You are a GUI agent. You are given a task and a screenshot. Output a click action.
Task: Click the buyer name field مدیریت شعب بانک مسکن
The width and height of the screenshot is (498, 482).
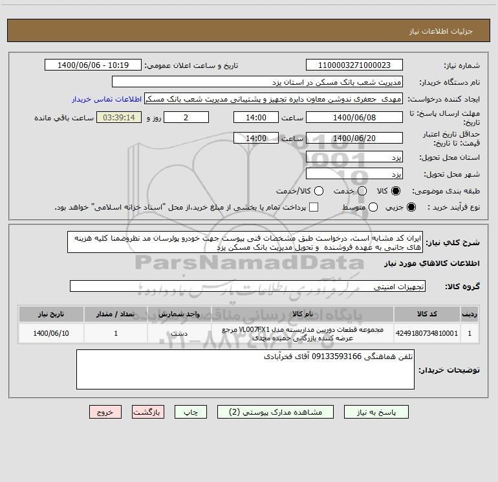click(x=257, y=82)
